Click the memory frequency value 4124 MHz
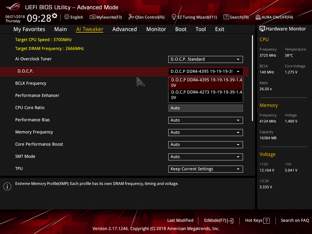 point(268,121)
